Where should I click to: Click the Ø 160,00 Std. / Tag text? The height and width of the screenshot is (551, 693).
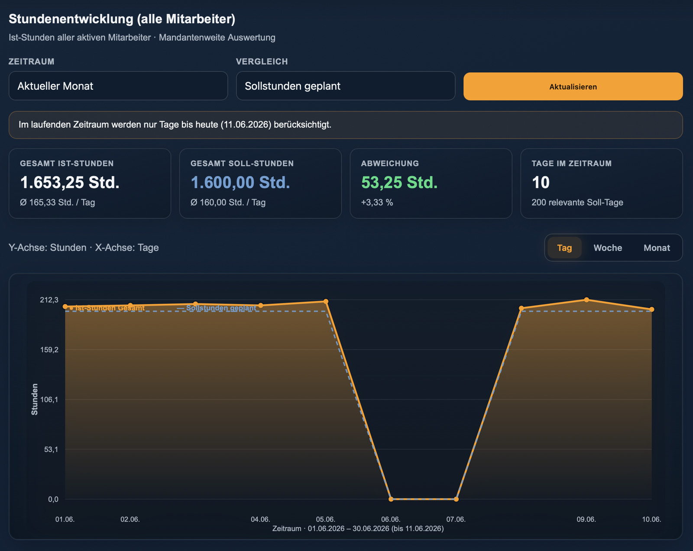(228, 203)
